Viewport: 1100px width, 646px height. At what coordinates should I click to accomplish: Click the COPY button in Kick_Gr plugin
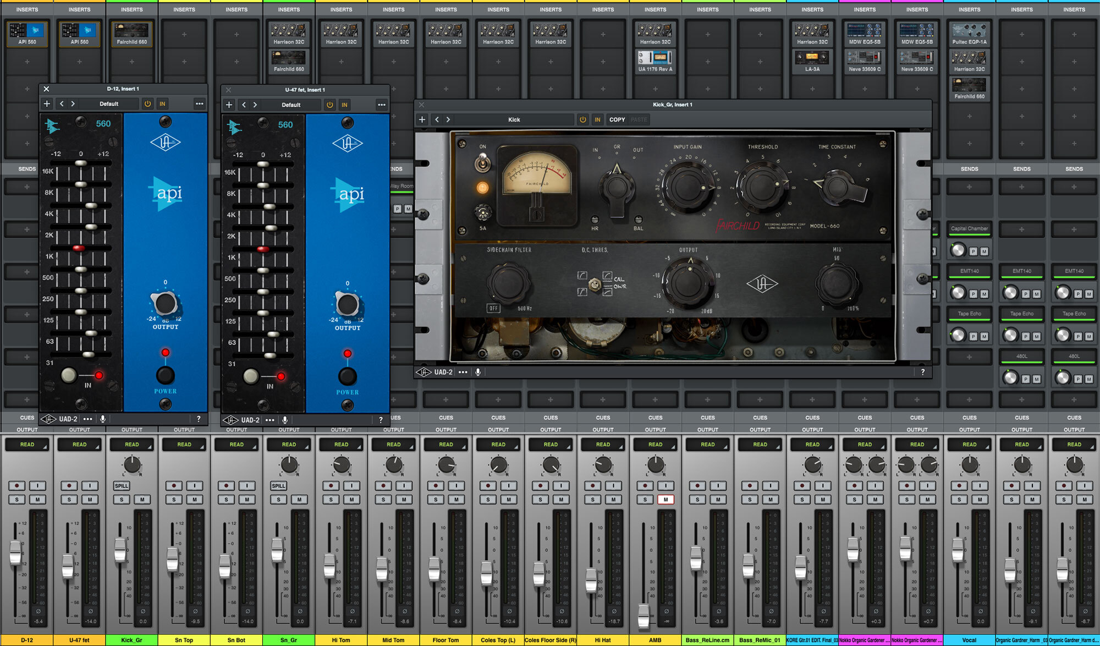(x=617, y=119)
